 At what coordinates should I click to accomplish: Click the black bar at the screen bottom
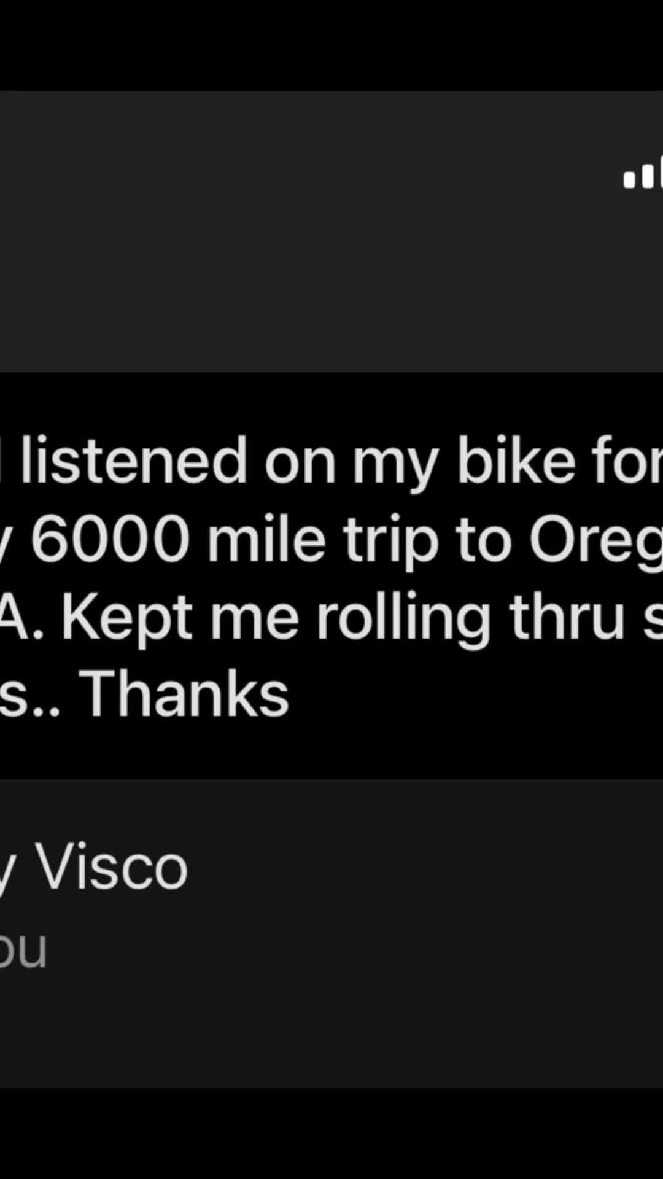331,1134
